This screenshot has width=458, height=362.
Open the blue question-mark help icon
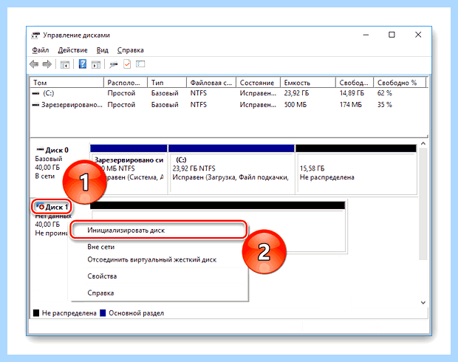point(83,64)
